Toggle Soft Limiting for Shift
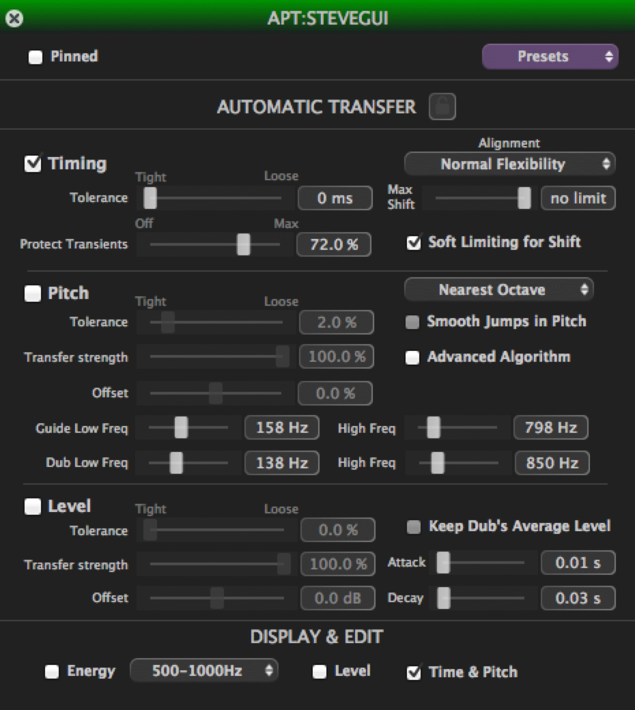This screenshot has width=635, height=710. [x=412, y=242]
